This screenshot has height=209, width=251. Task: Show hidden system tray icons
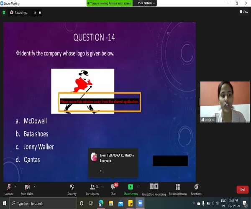click(194, 203)
